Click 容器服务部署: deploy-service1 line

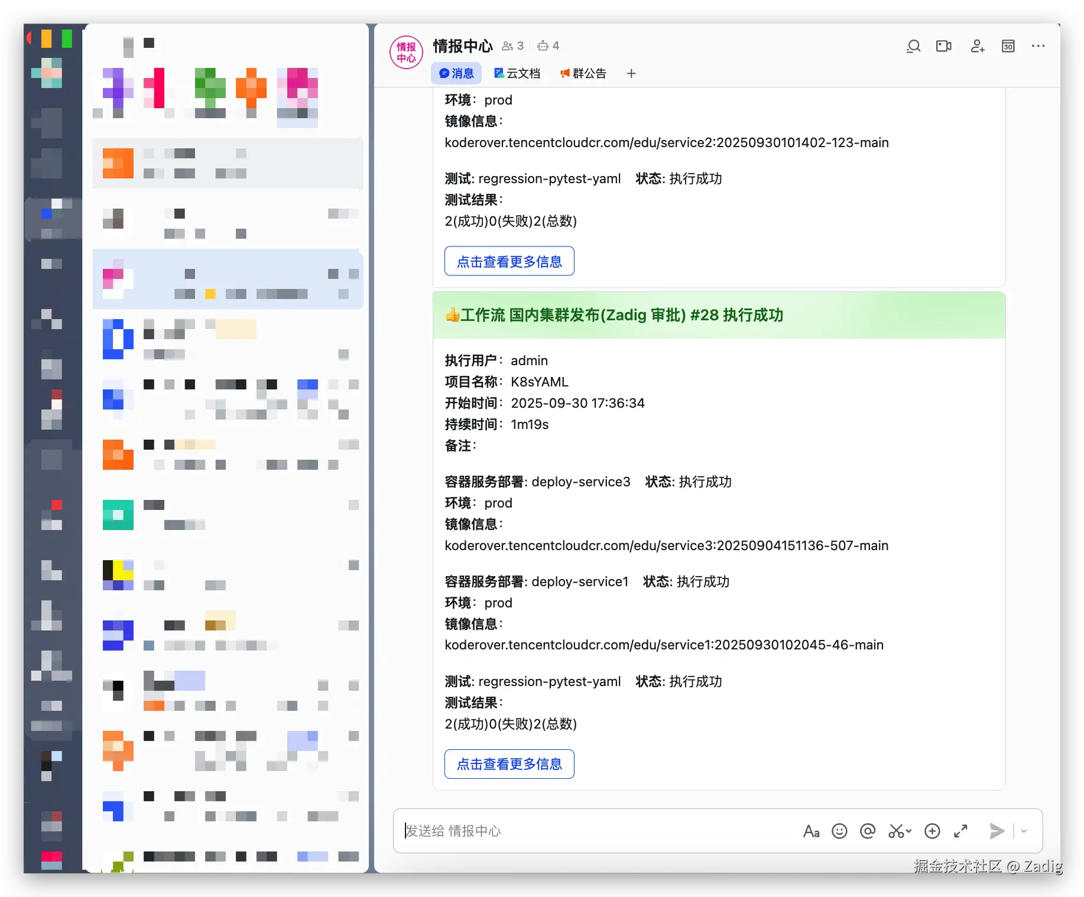point(536,581)
